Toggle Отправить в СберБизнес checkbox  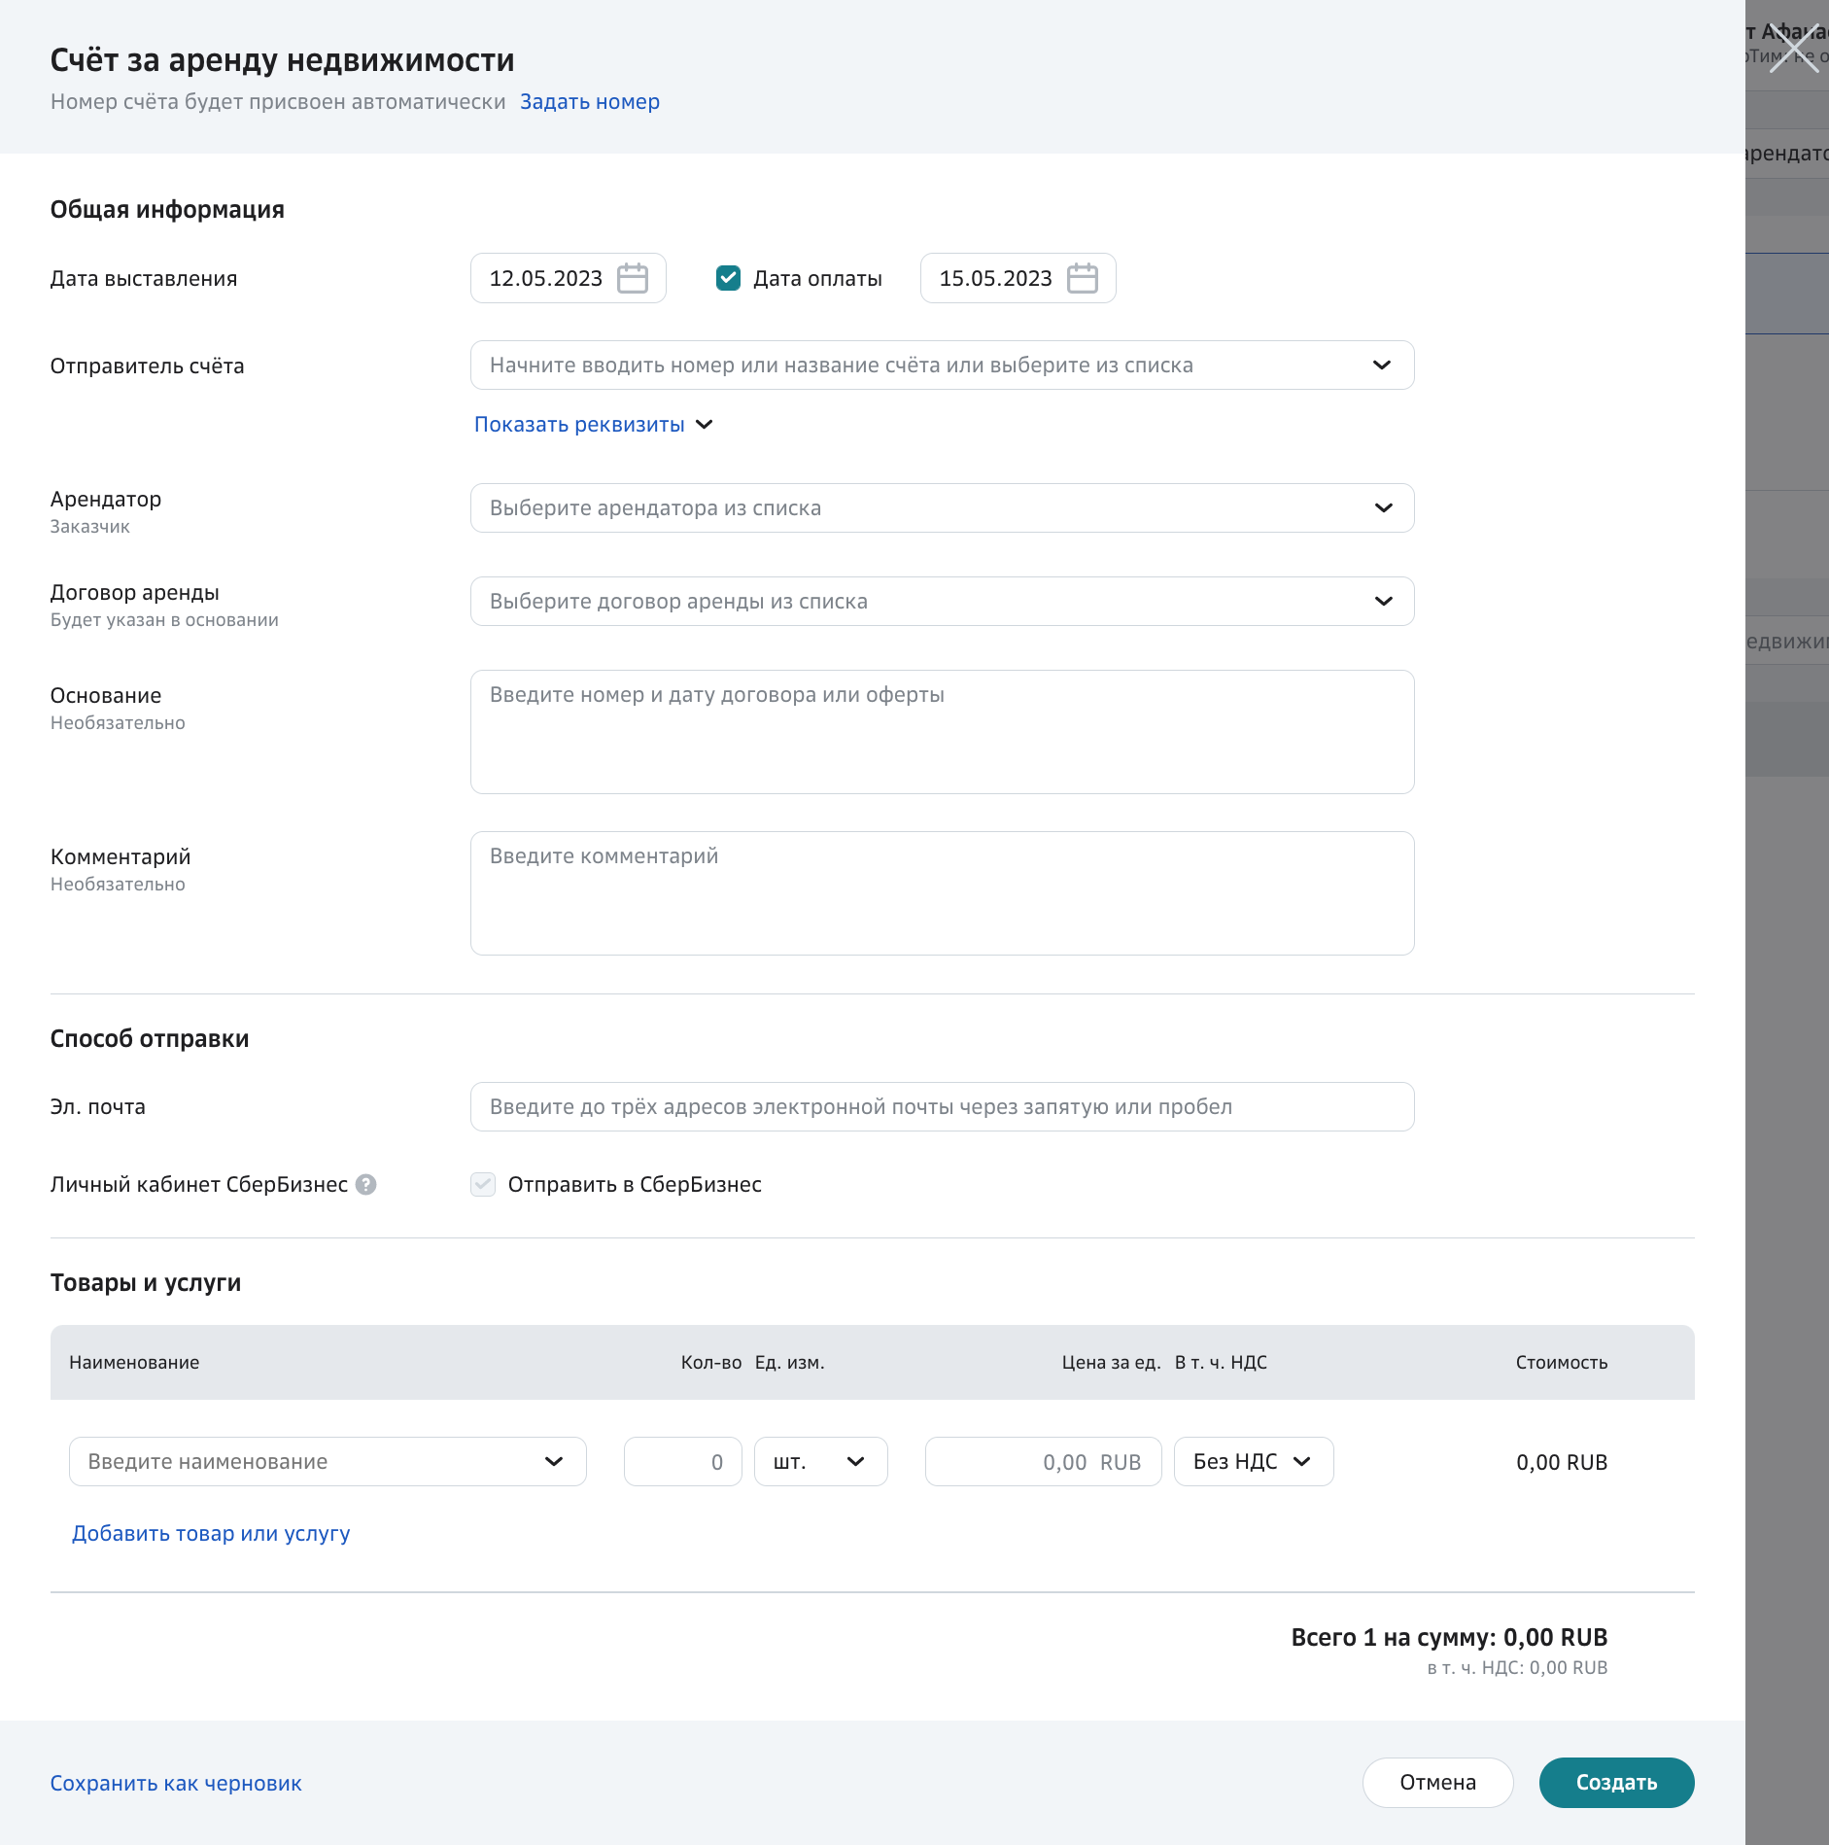(x=483, y=1185)
